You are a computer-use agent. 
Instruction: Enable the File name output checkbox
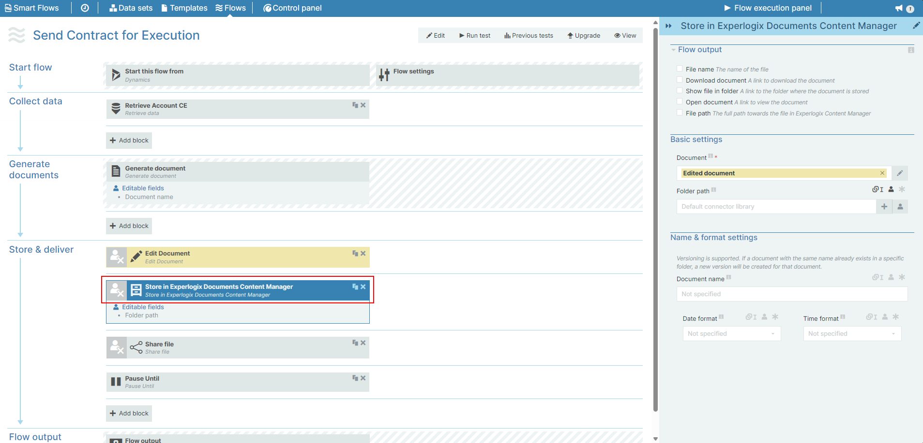[x=680, y=69]
